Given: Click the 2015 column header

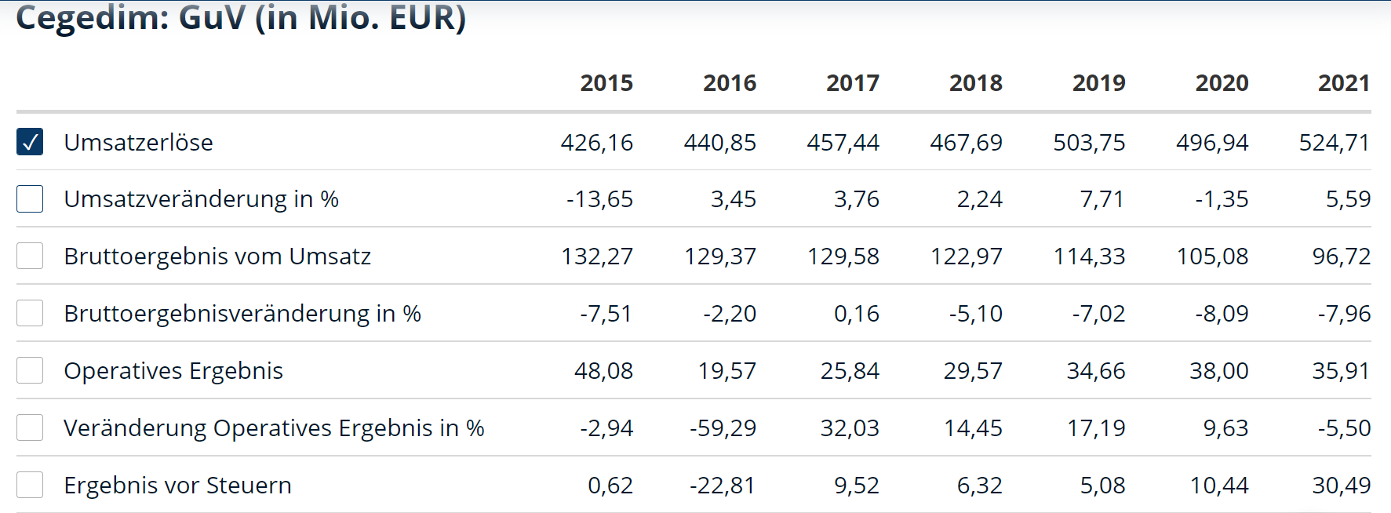Looking at the screenshot, I should [606, 83].
